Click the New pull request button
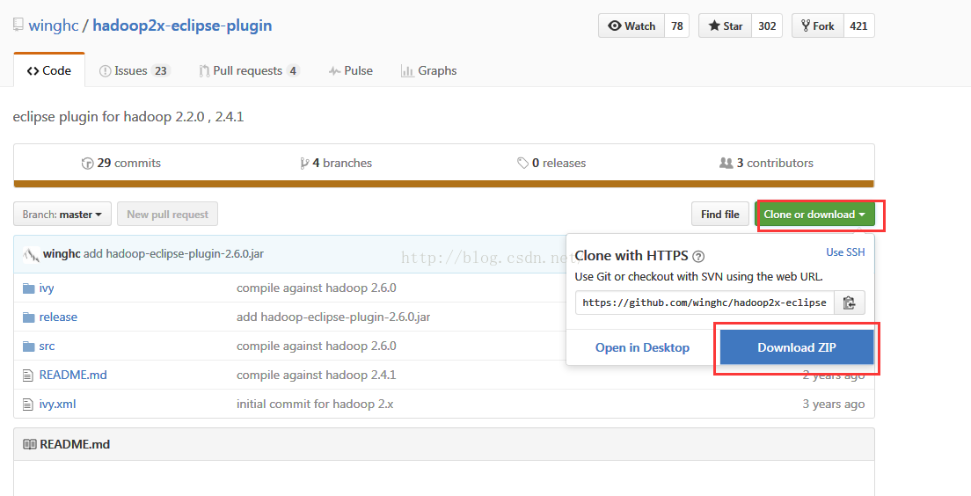Screen dimensions: 971x496 167,215
